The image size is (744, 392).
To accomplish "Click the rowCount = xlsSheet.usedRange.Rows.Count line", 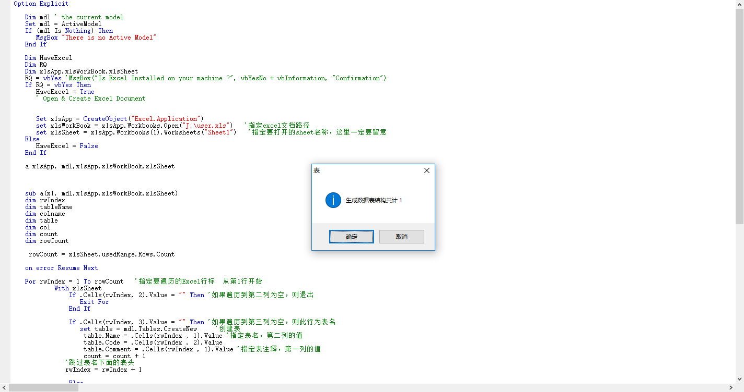I will (x=102, y=254).
